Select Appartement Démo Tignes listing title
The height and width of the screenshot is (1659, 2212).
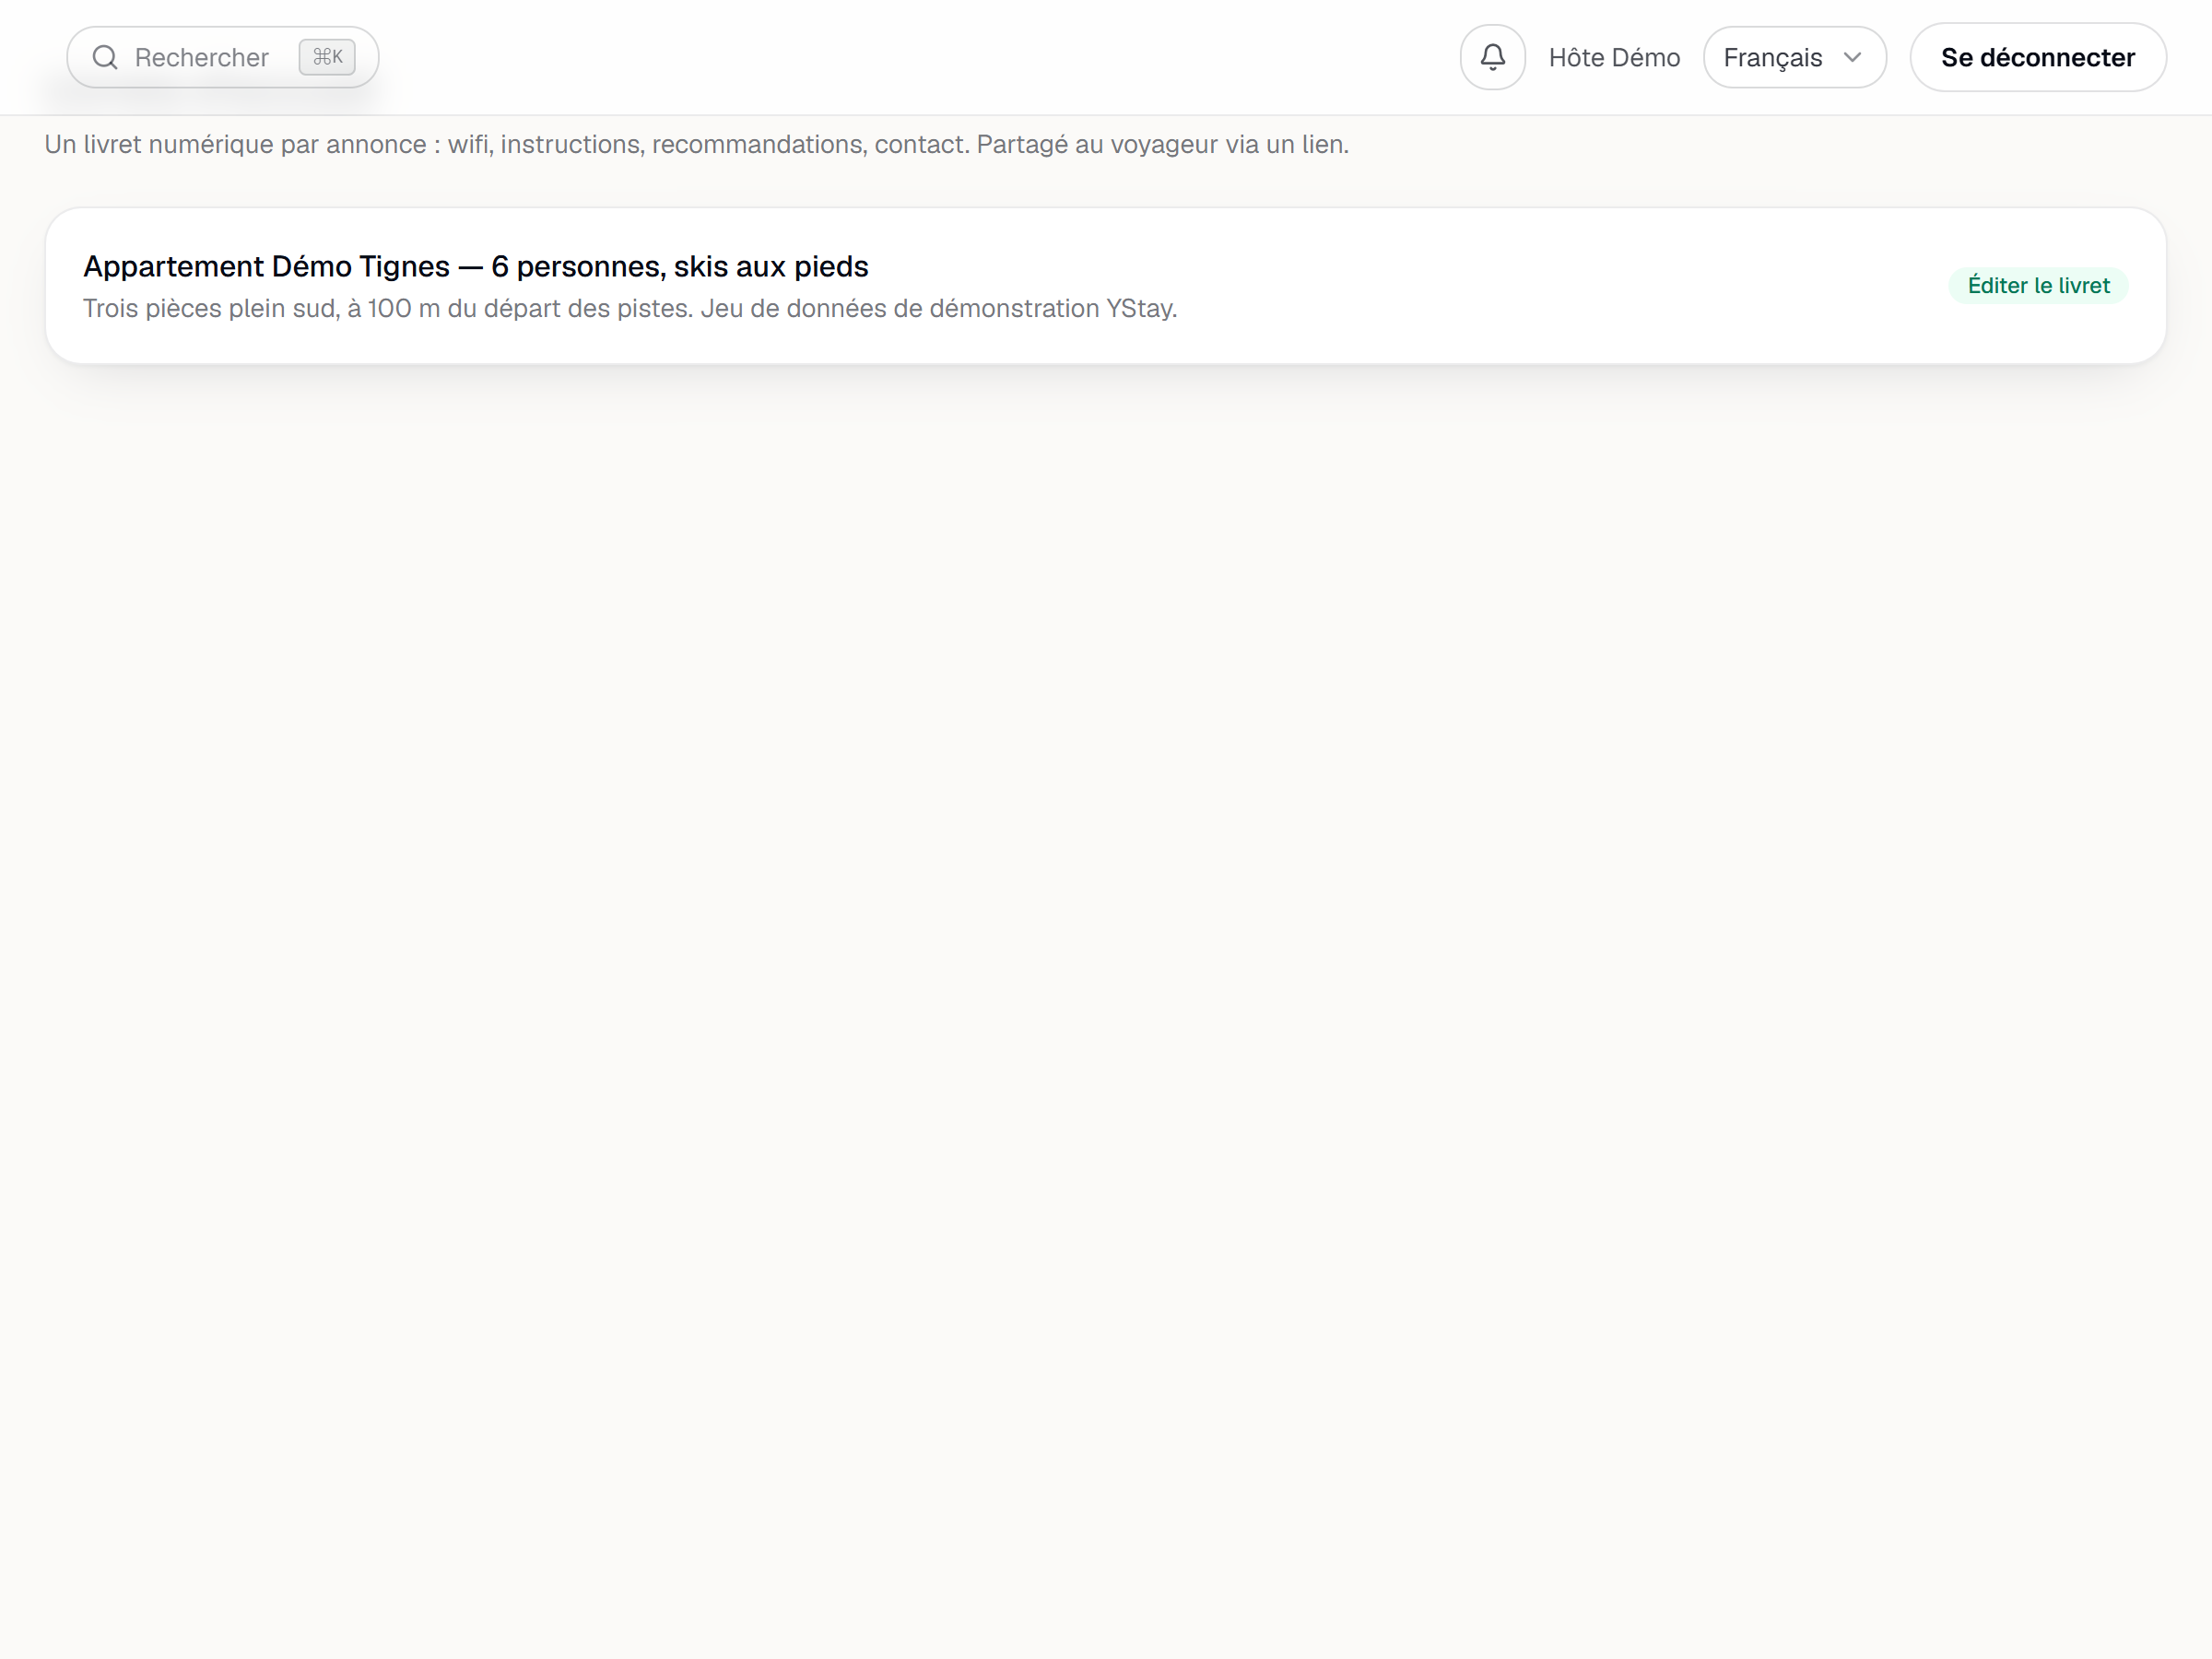(476, 267)
